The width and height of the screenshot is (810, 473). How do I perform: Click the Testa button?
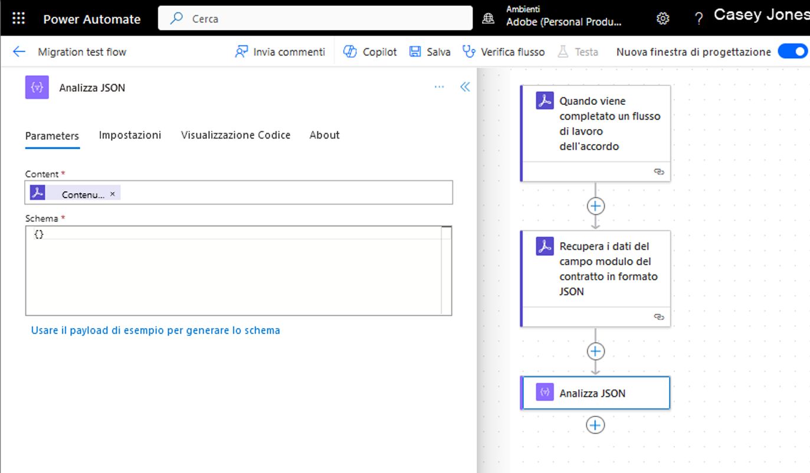pyautogui.click(x=578, y=52)
